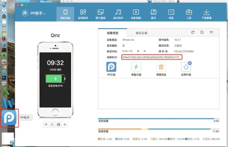Open Terminal from the Dock
228x147 pixels.
click(x=4, y=50)
